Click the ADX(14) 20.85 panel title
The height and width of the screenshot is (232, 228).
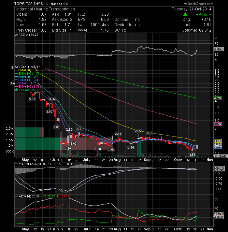pos(29,196)
